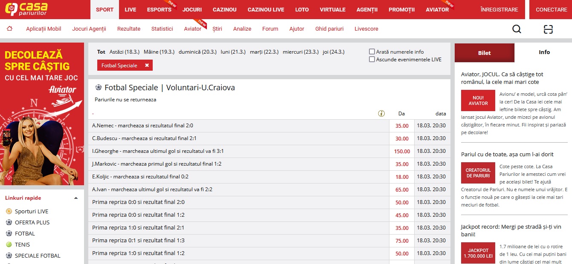Open Aplicații Mobil link
Screen dimensions: 572x264
(x=44, y=29)
